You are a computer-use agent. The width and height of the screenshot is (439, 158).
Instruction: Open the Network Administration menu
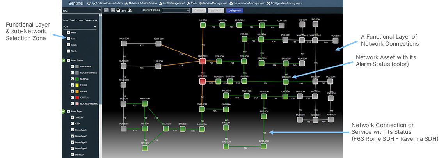click(141, 4)
